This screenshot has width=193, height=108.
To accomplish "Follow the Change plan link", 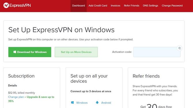I will pyautogui.click(x=16, y=97).
